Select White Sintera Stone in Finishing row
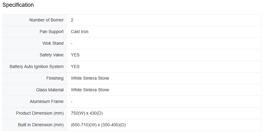Image resolution: width=263 pixels, height=133 pixels. pos(90,78)
